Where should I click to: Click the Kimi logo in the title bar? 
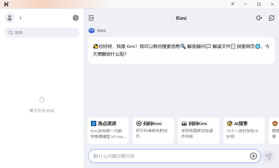click(6, 4)
